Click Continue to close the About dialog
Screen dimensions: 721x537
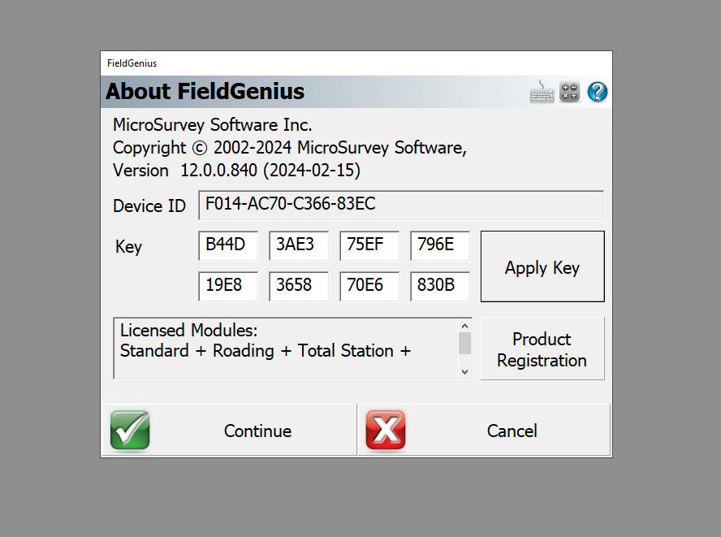[x=257, y=431]
